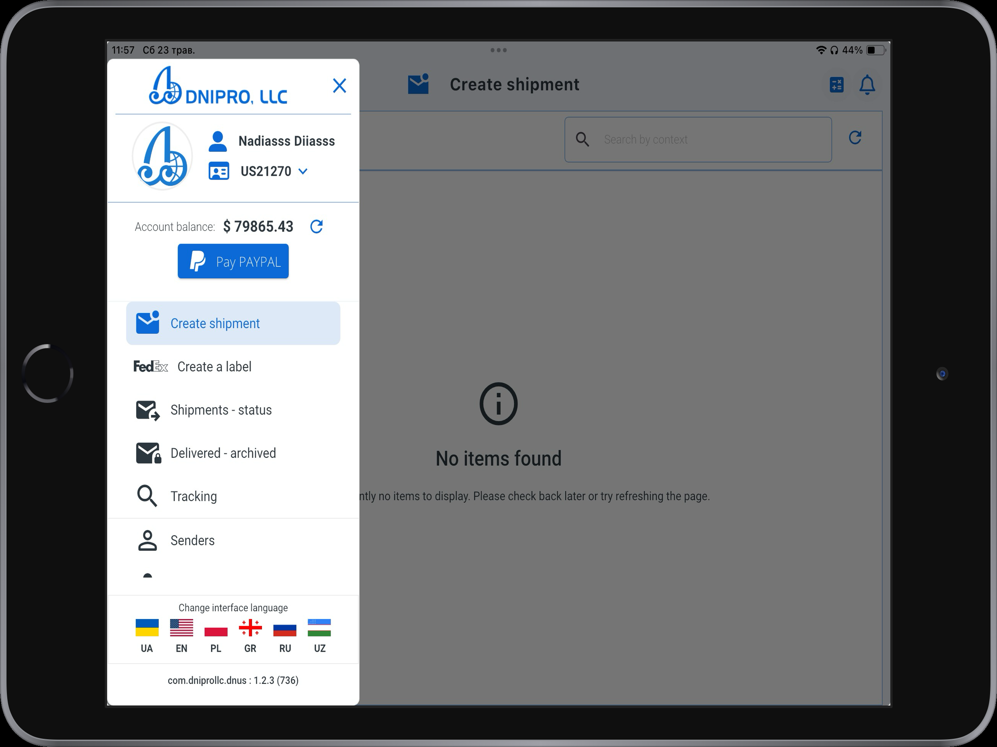Click the Delivered archived locked envelope icon
Image resolution: width=997 pixels, height=747 pixels.
pyautogui.click(x=148, y=453)
